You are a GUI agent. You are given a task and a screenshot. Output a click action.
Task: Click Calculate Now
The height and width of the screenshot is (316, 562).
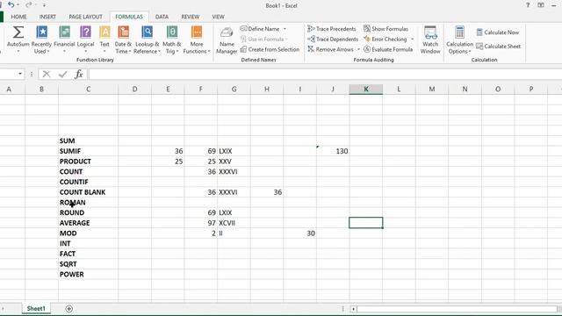pyautogui.click(x=498, y=32)
